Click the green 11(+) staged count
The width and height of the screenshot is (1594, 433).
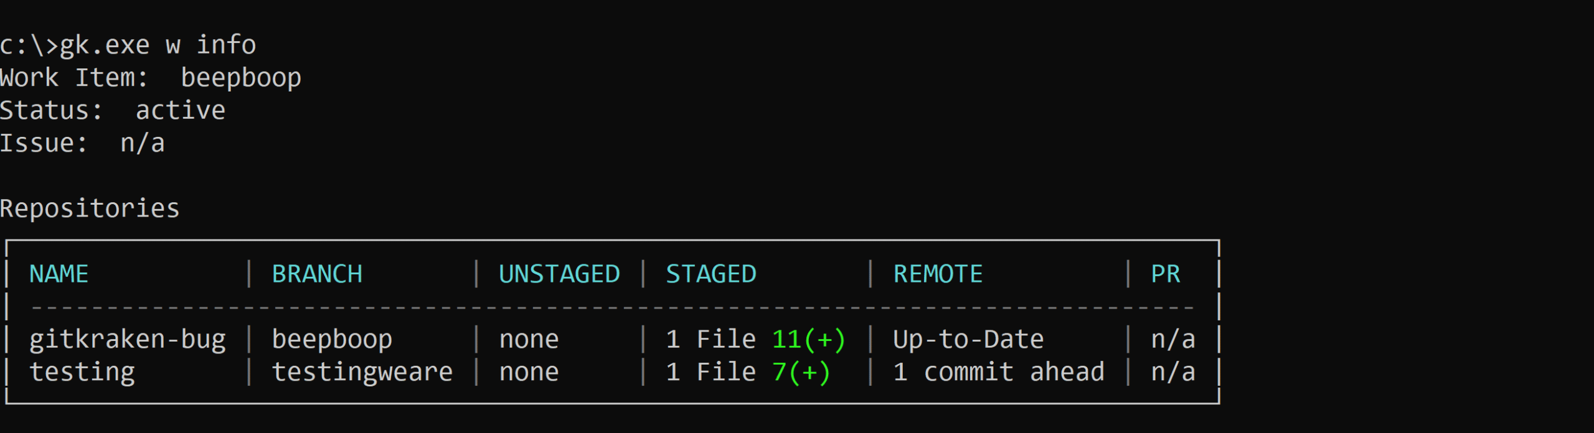coord(809,340)
